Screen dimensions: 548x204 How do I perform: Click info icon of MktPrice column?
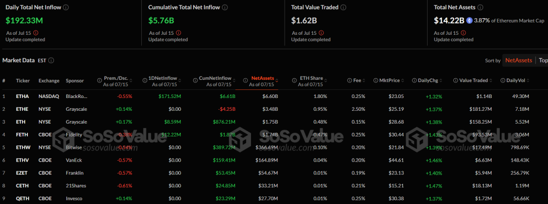point(375,80)
